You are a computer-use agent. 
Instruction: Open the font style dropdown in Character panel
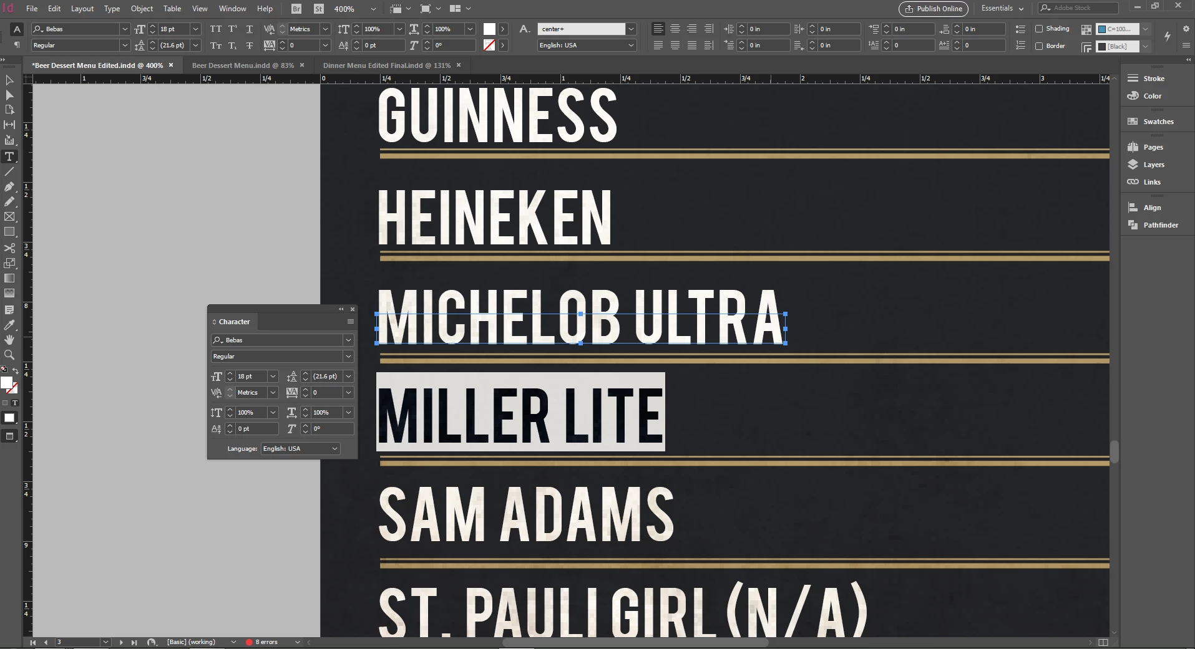tap(348, 356)
